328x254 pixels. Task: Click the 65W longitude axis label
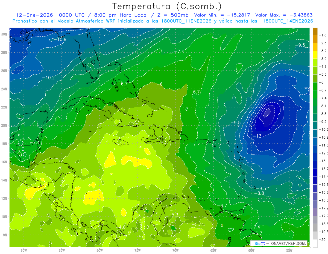pyautogui.click(x=213, y=250)
